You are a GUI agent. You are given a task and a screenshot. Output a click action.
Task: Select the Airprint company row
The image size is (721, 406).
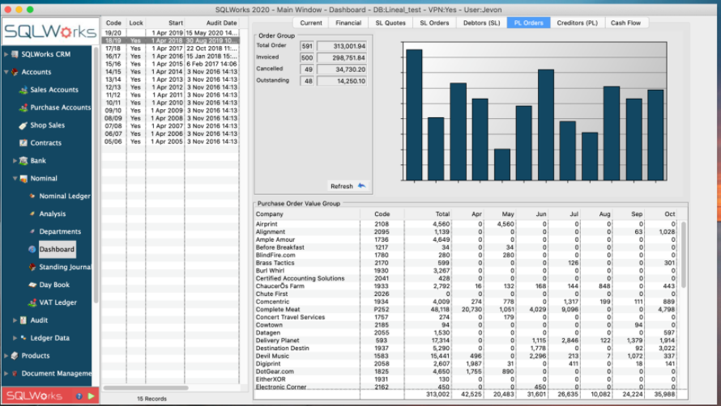[467, 224]
